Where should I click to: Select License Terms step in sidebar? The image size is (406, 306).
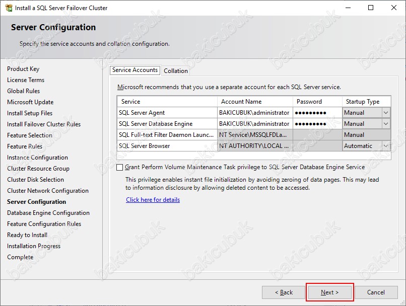pyautogui.click(x=26, y=80)
